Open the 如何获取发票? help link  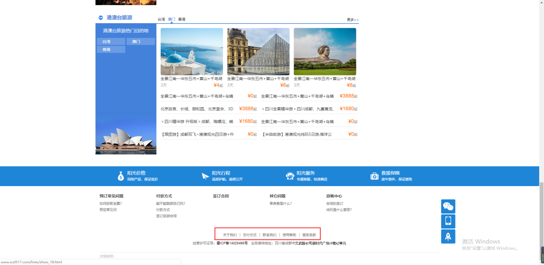[x=110, y=204]
